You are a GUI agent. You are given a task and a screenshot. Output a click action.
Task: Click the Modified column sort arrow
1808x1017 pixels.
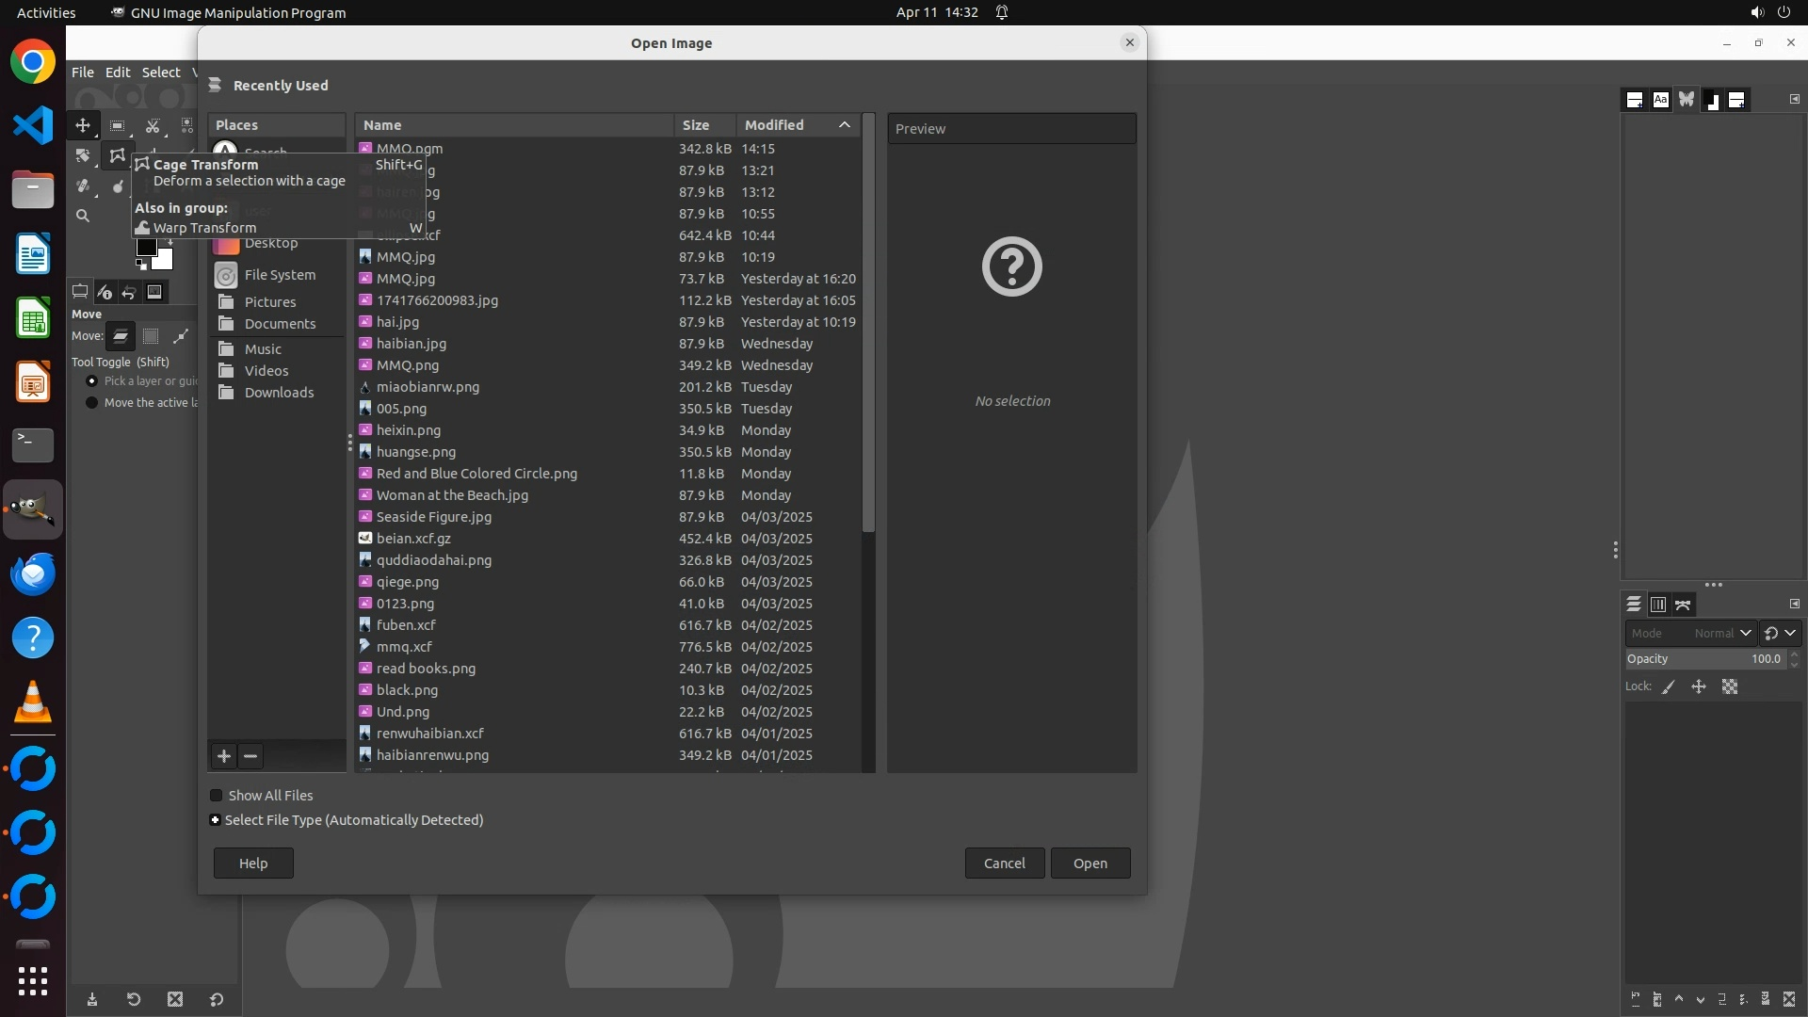845,125
